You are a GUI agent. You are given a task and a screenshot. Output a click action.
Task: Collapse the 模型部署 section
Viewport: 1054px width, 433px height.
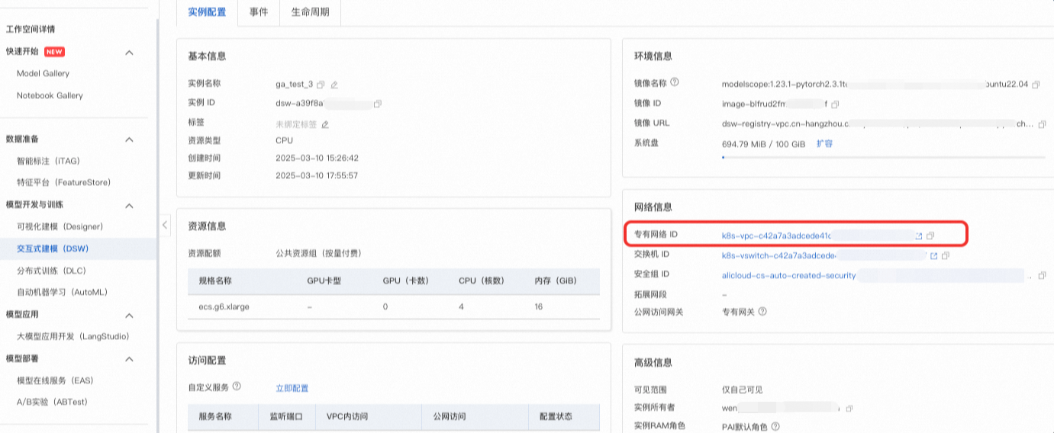click(x=129, y=359)
